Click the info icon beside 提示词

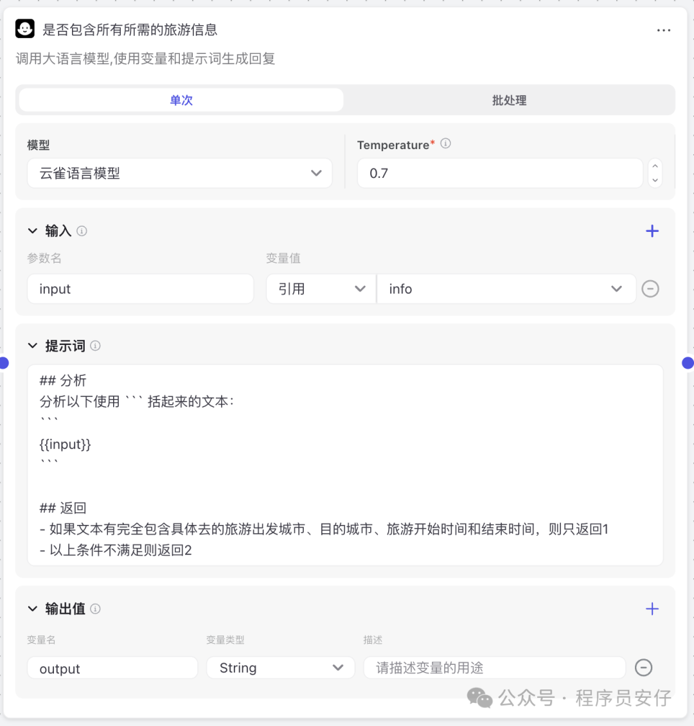[95, 346]
